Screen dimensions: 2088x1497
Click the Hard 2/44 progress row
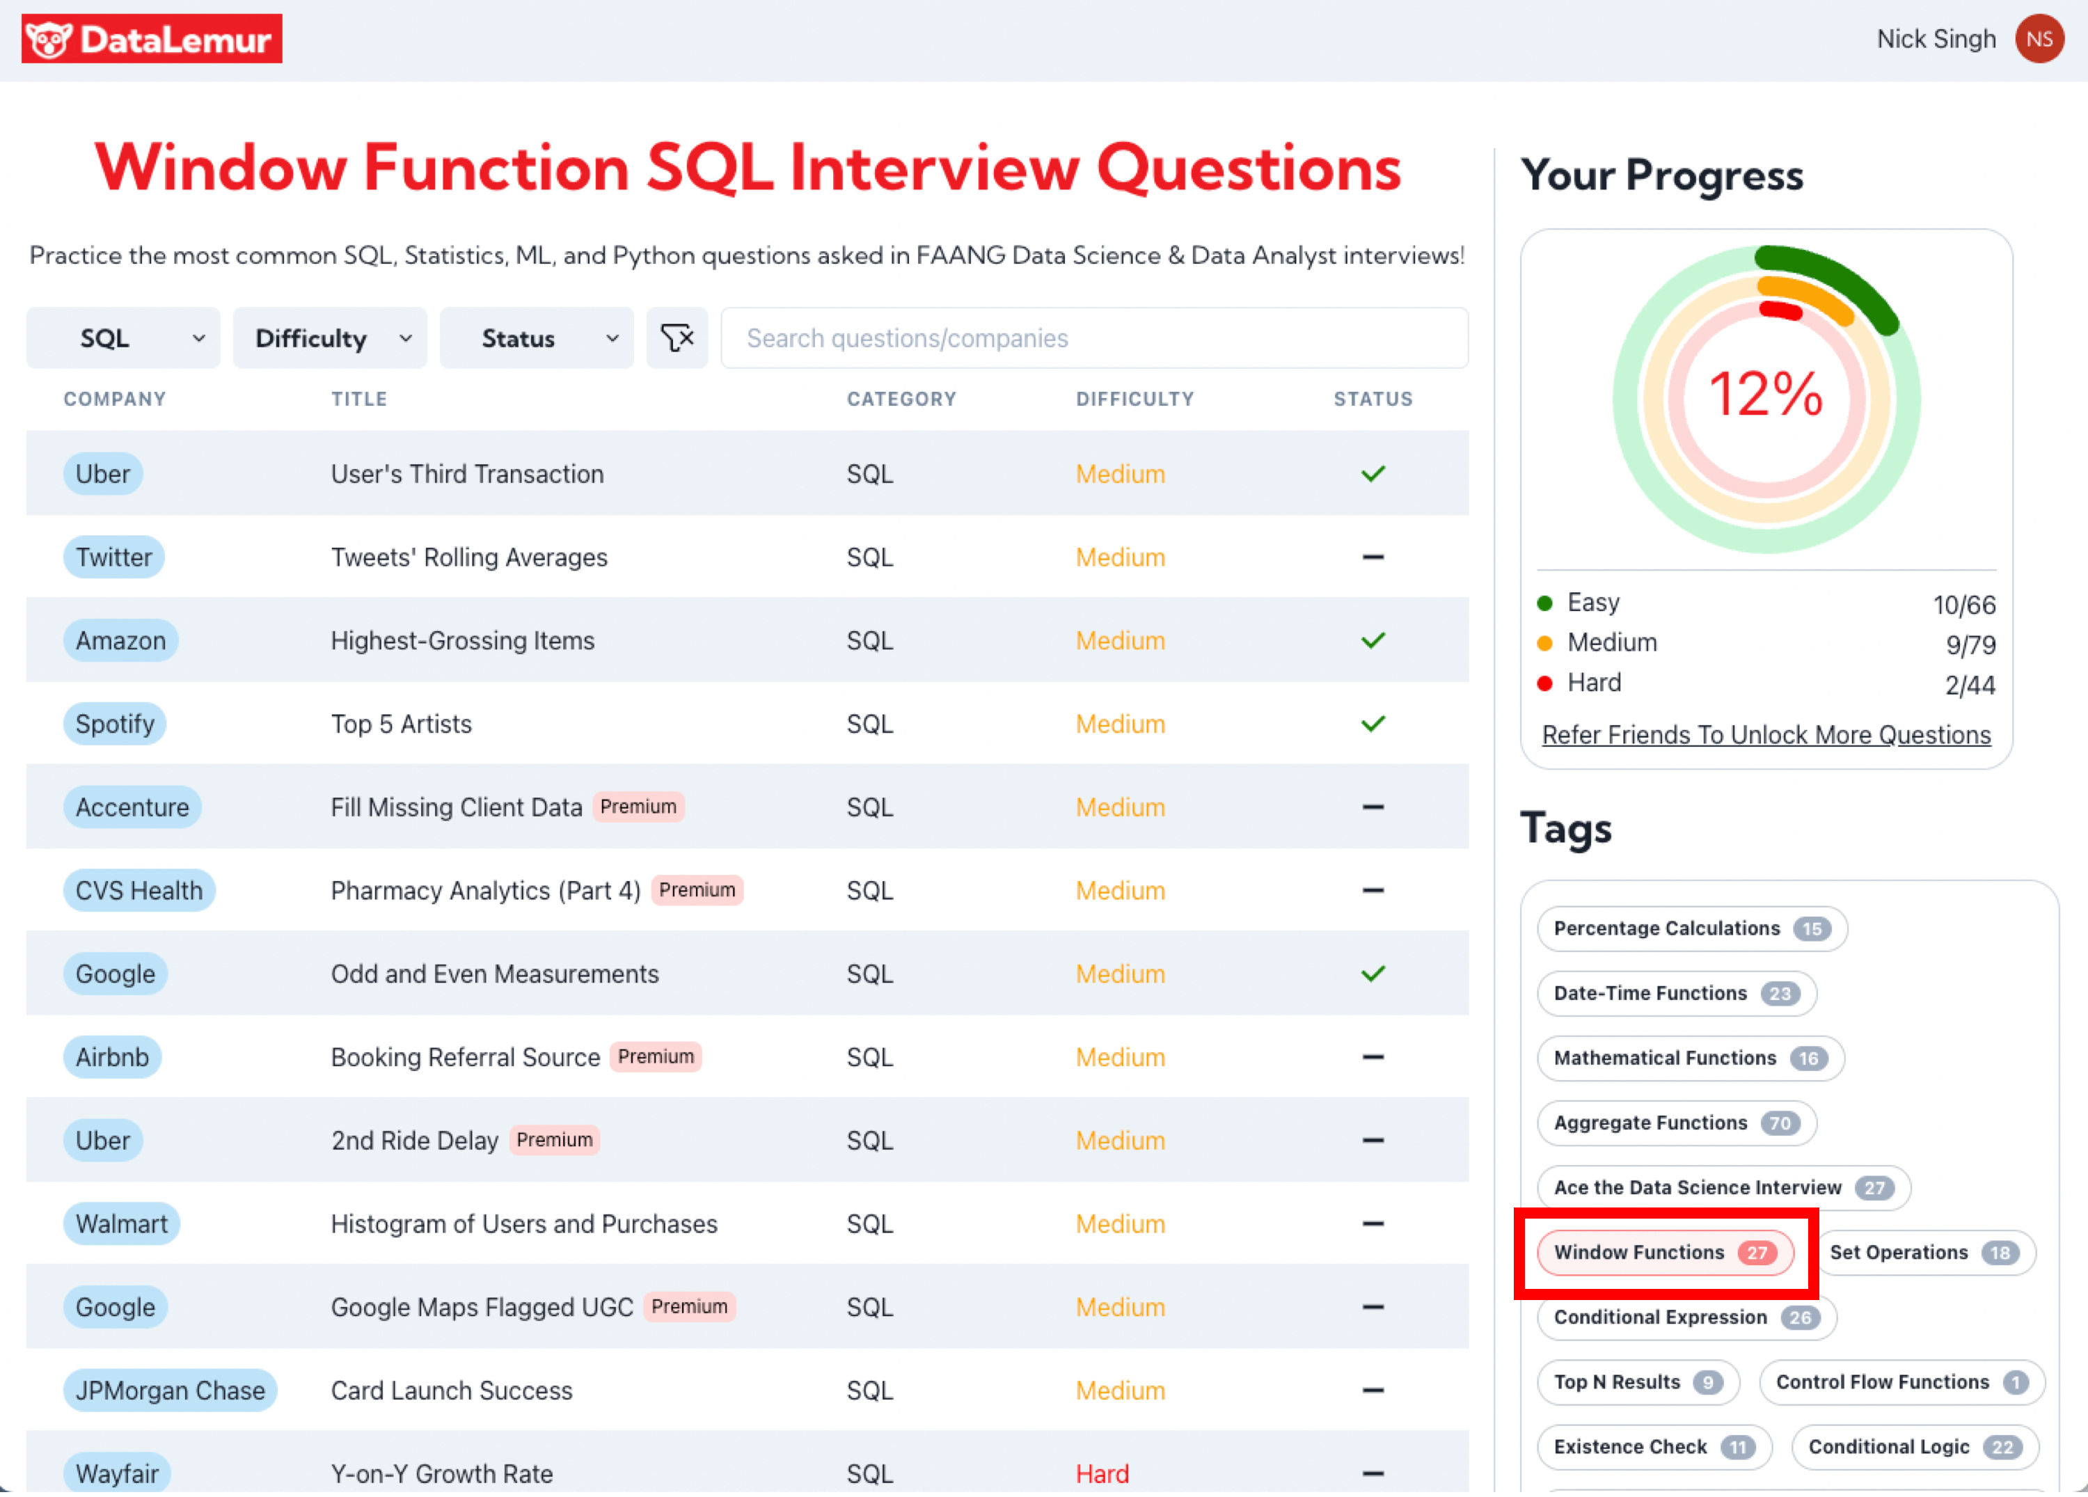pos(1766,684)
